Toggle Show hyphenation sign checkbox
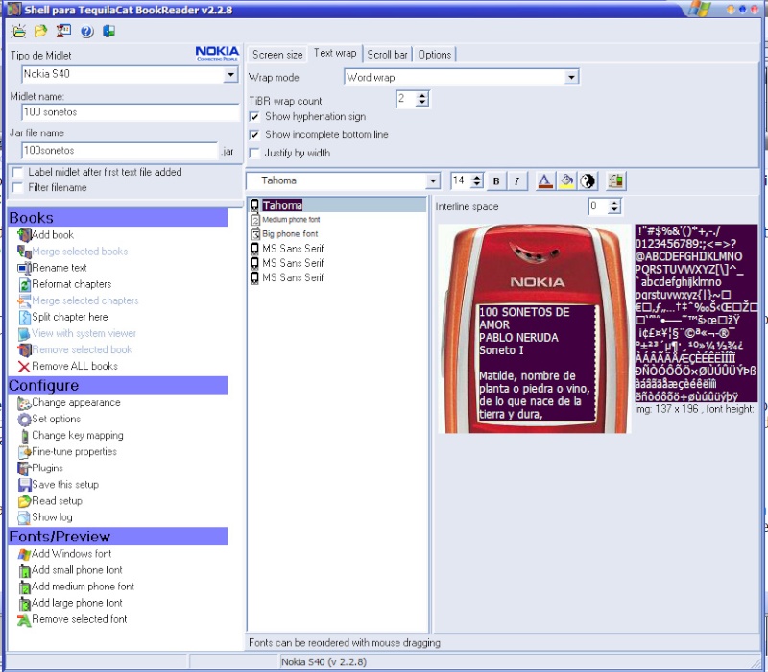The height and width of the screenshot is (672, 768). pos(254,117)
